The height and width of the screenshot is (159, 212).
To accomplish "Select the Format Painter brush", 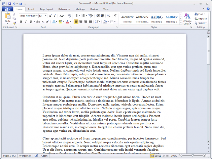I will coord(14,23).
